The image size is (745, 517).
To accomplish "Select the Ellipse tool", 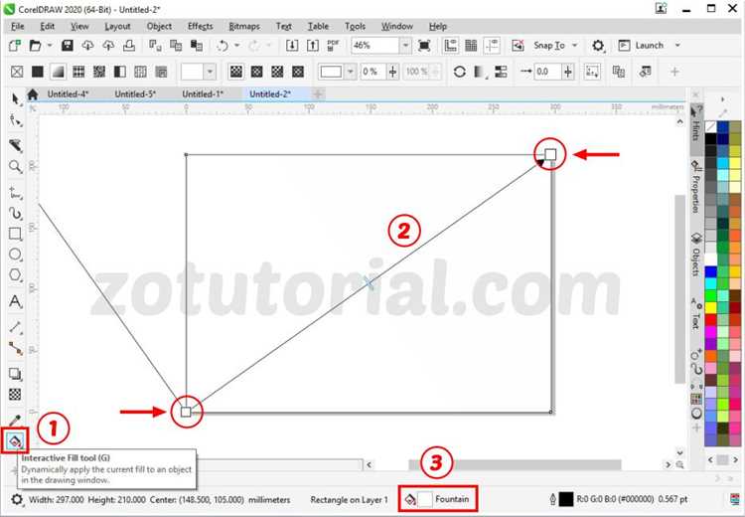I will coord(15,255).
